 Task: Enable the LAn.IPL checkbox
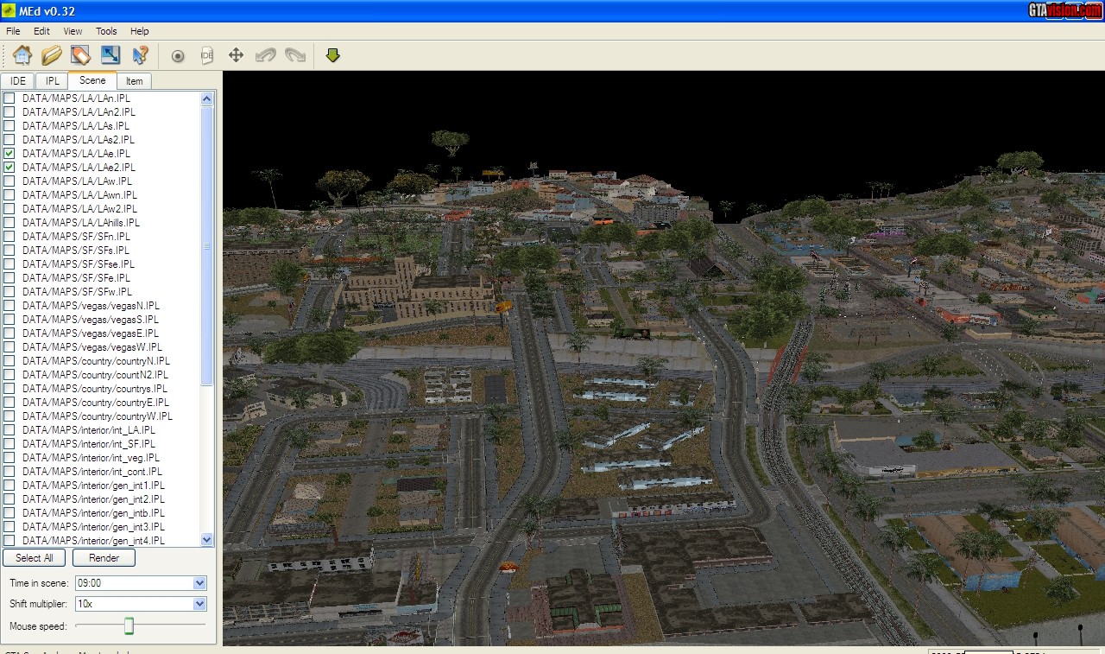[9, 98]
